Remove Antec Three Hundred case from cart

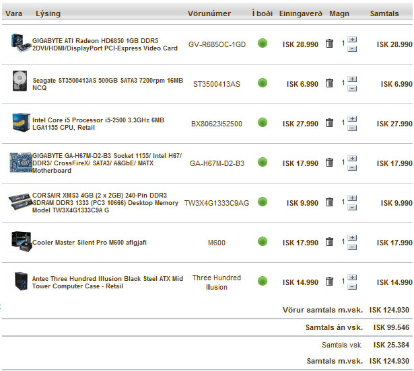[329, 282]
